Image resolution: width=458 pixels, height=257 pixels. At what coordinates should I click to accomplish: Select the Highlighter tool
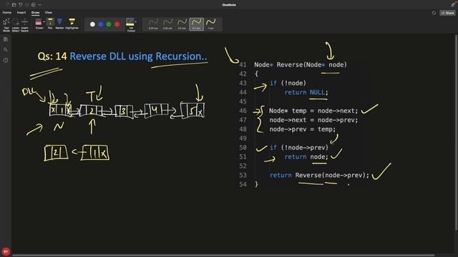click(x=72, y=24)
